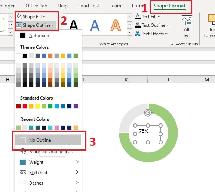Viewport: 215px width, 192px height.
Task: Click the Alt Text icon
Action: click(187, 20)
